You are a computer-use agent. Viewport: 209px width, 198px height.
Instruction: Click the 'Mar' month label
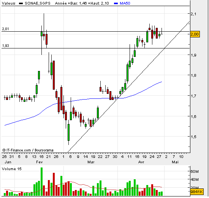(x=91, y=162)
